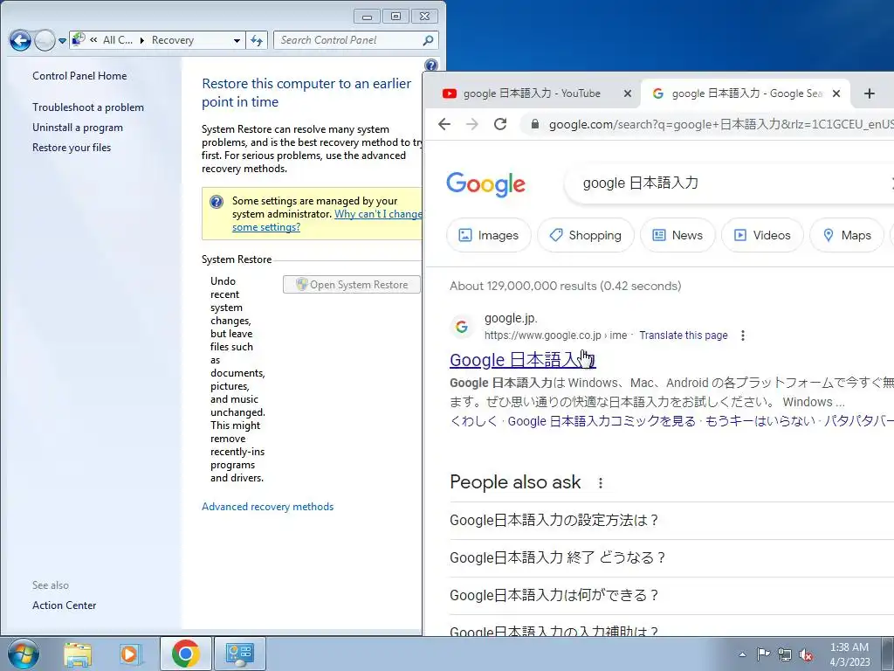Filter results by Maps
Viewport: 894px width, 671px height.
847,235
